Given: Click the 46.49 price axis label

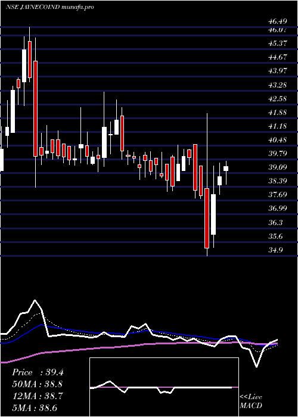Looking at the screenshot, I should pos(278,21).
